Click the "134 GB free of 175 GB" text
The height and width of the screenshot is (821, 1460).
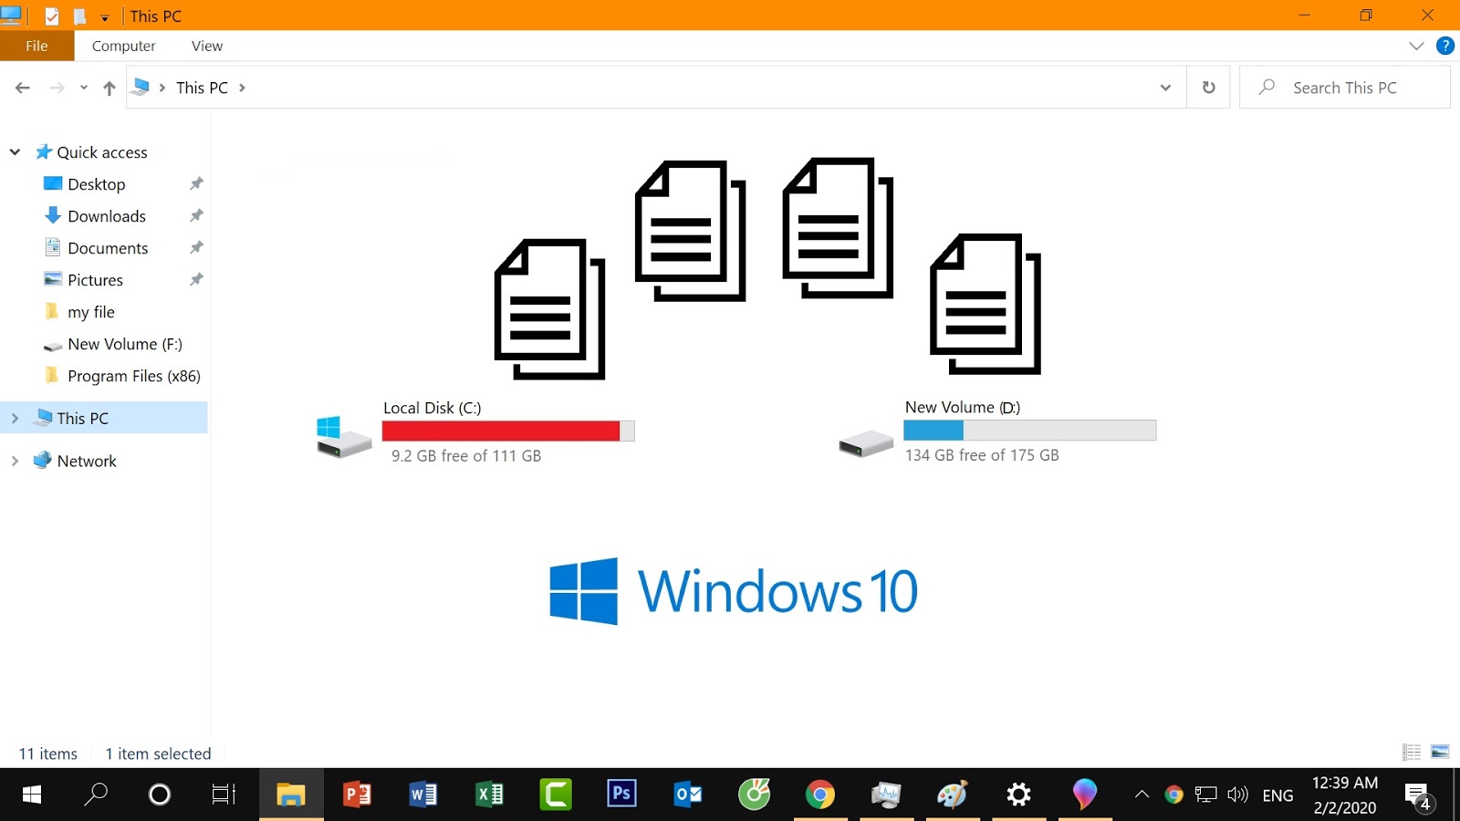[982, 455]
